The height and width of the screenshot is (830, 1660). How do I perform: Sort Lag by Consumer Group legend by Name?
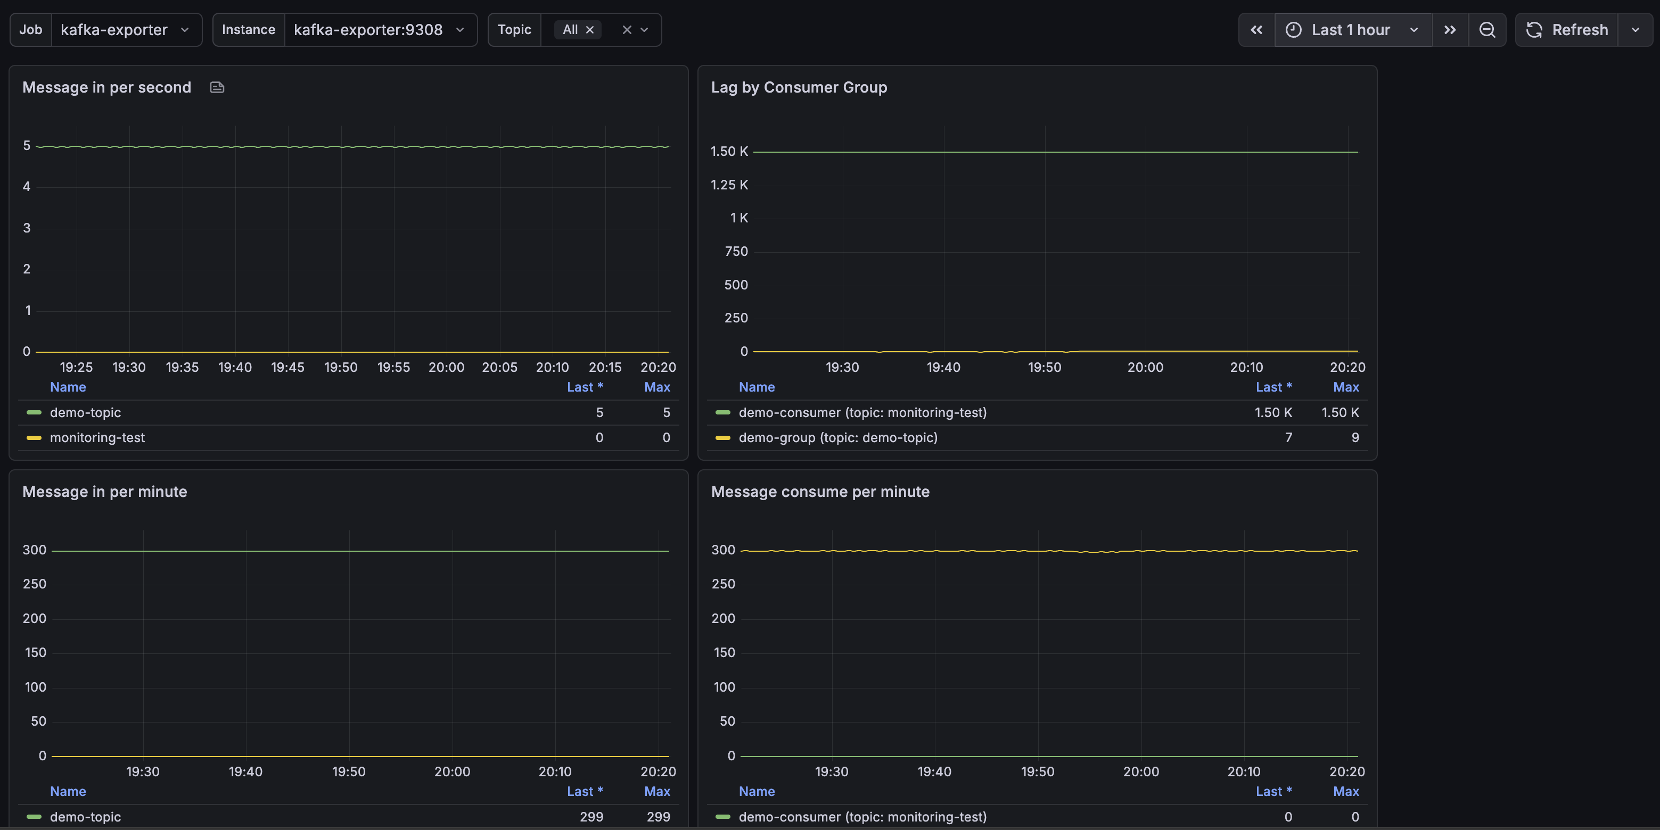(757, 387)
